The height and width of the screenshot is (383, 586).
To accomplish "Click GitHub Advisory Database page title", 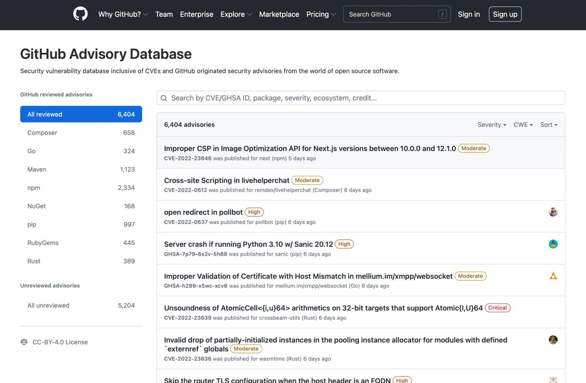I will 106,54.
